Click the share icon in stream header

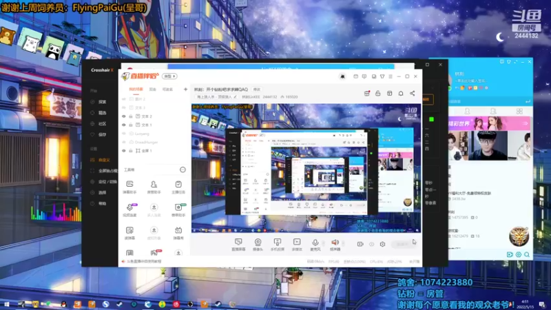click(x=412, y=94)
